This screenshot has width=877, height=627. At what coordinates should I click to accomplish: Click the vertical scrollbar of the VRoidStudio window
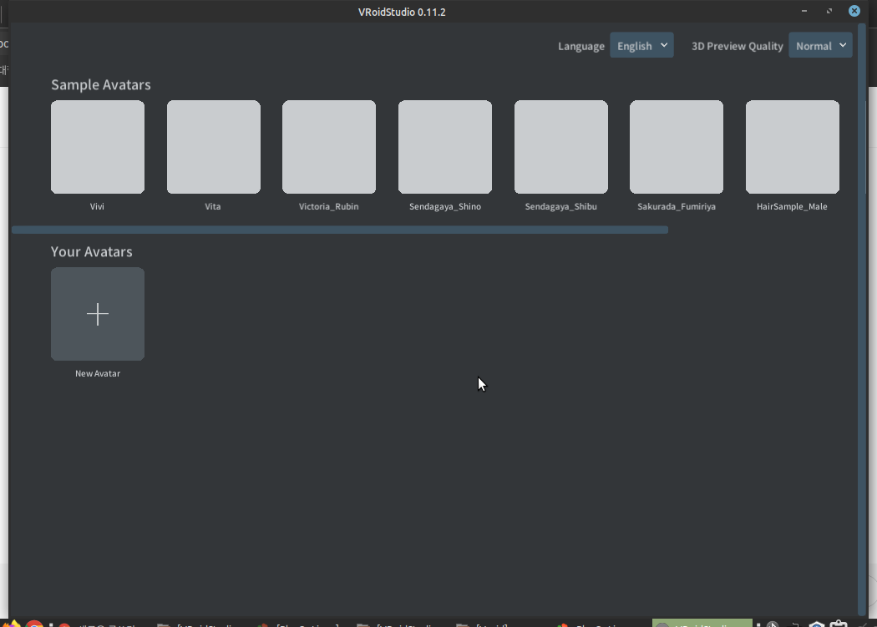[861, 319]
